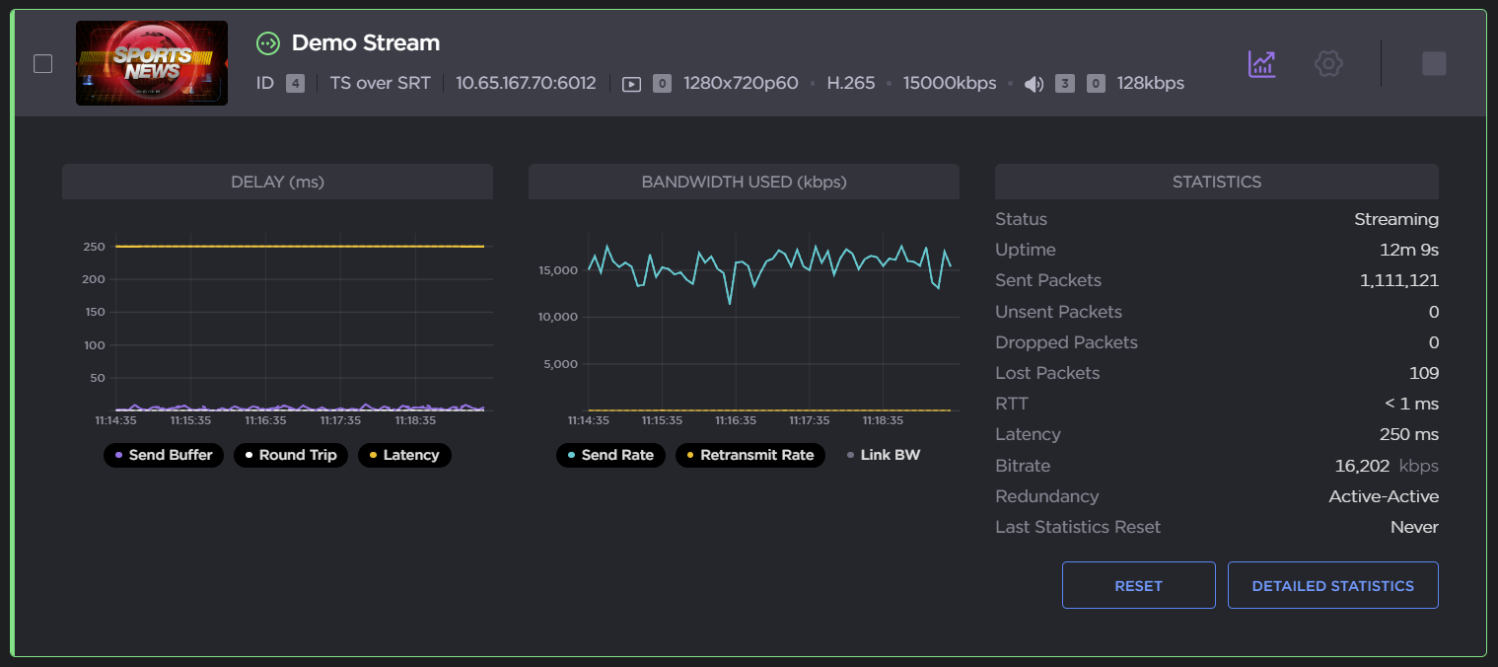Select the Demo Stream checkbox

43,64
